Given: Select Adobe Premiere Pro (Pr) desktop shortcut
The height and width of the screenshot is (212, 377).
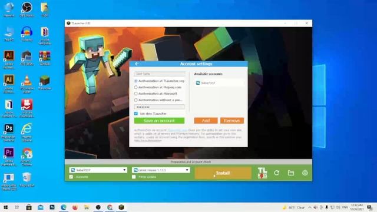Looking at the screenshot, I should (x=9, y=157).
